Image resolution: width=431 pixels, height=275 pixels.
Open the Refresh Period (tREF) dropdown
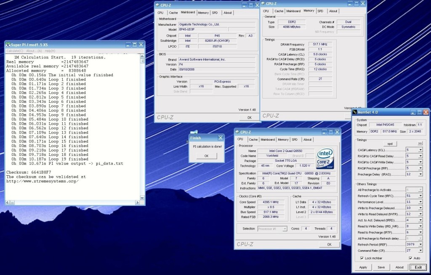pos(420,244)
